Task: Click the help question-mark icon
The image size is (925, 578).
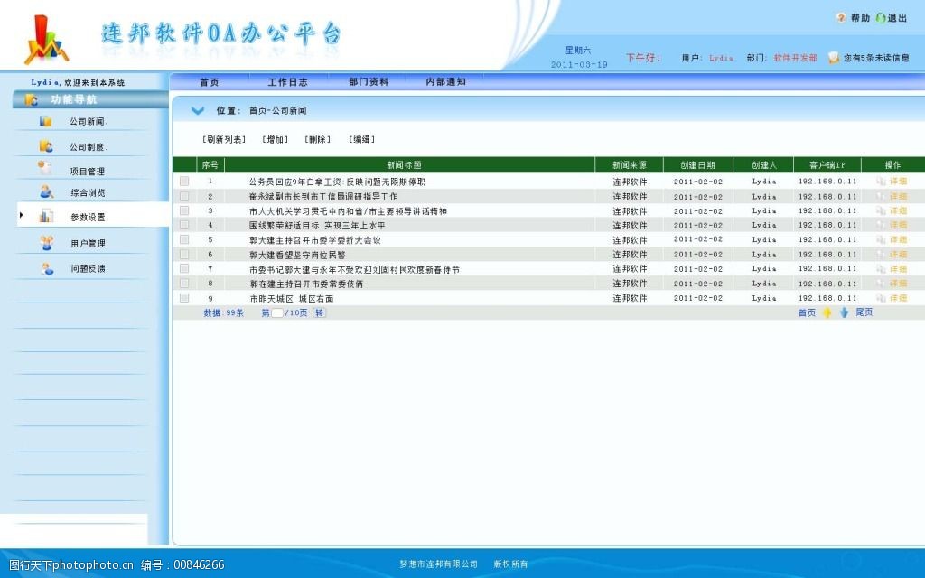Action: click(841, 15)
